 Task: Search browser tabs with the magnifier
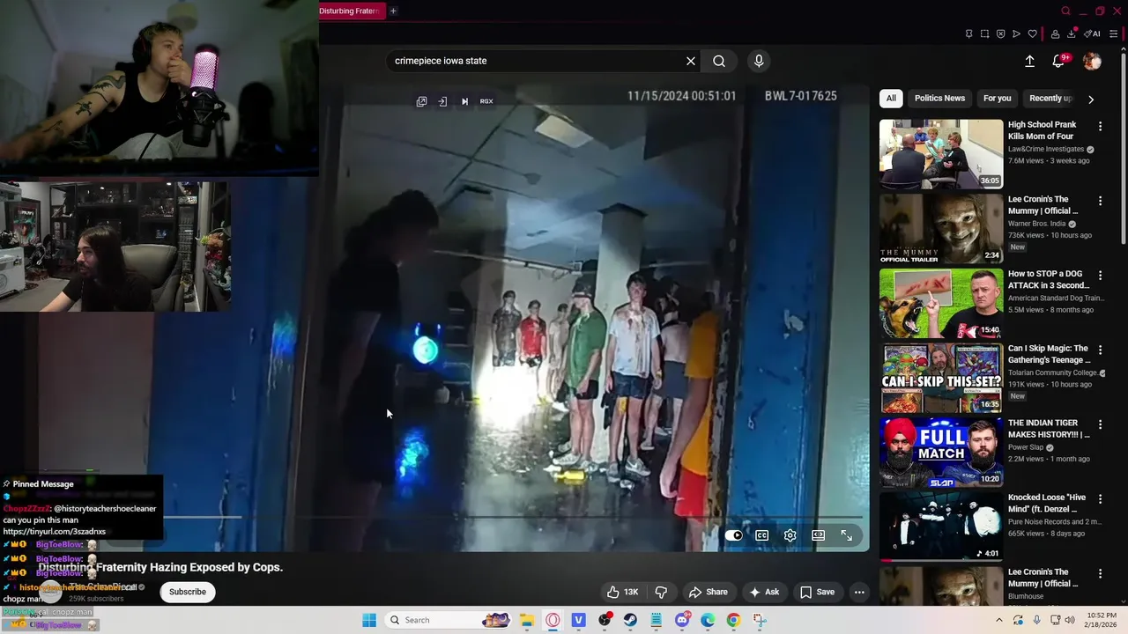click(1065, 11)
